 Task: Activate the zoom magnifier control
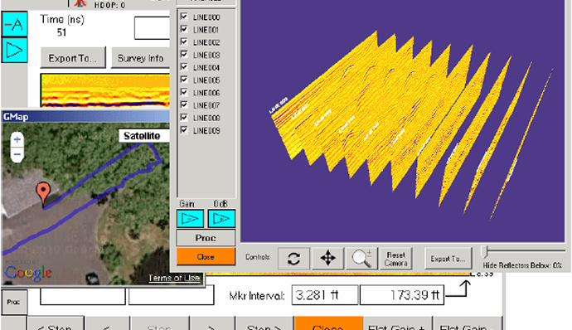pos(361,259)
